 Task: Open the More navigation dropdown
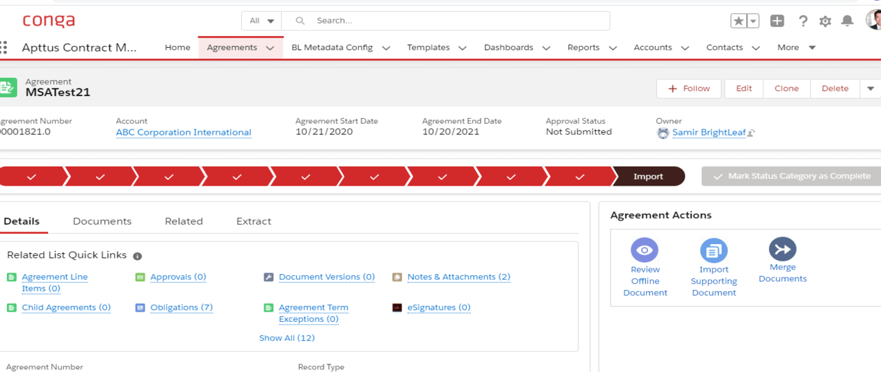coord(796,47)
